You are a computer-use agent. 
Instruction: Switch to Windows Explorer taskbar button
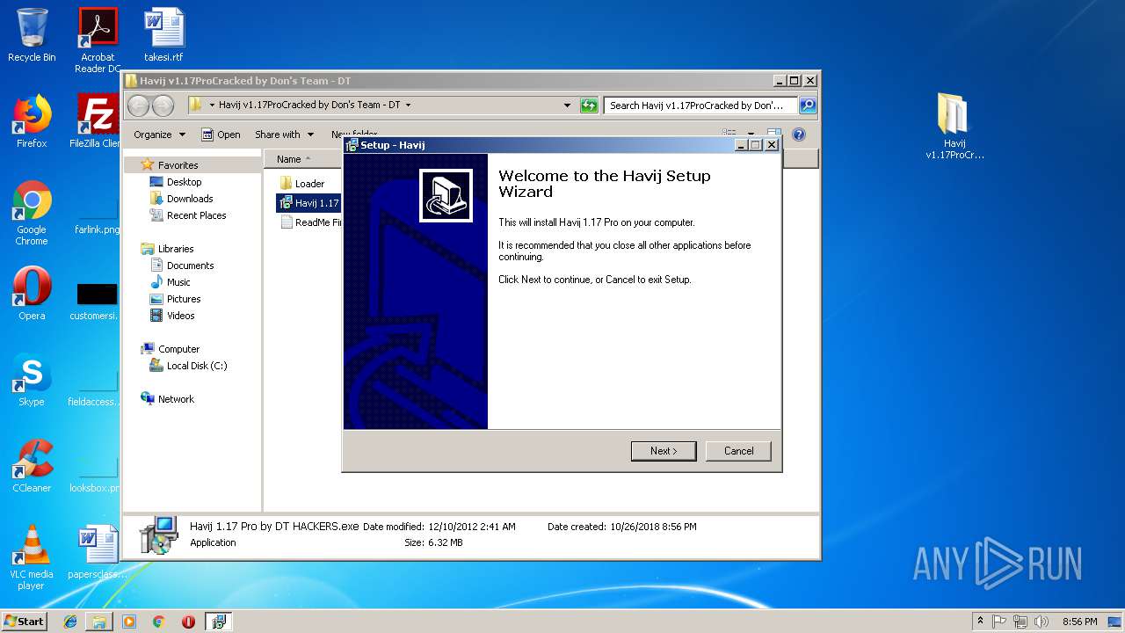pos(99,621)
